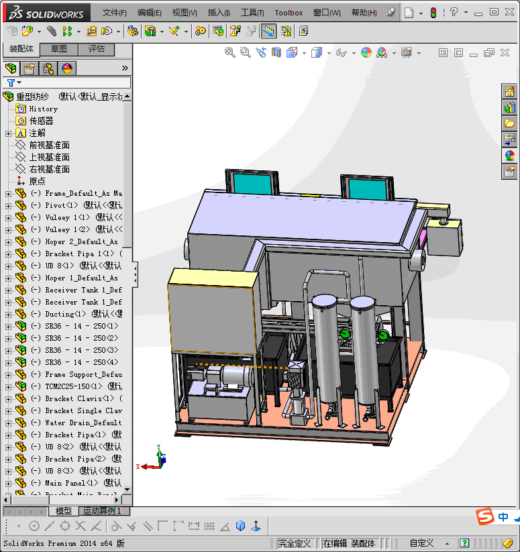
Task: Open the display style dropdown arrow
Action: [327, 53]
